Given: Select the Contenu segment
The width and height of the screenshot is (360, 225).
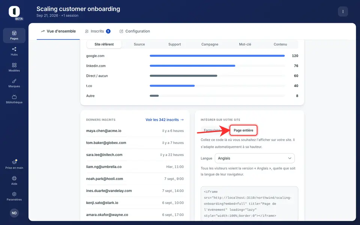Looking at the screenshot, I should [x=280, y=44].
